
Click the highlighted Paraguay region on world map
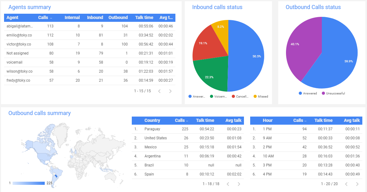coord(56,176)
